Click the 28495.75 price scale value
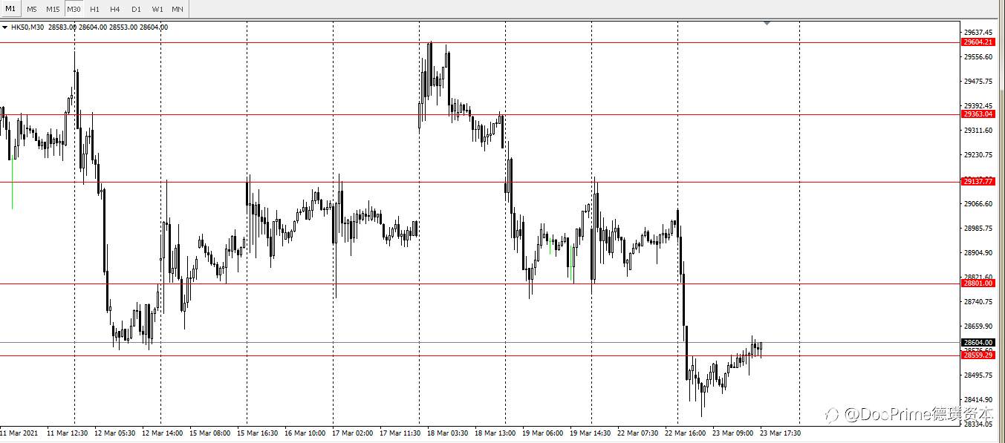1005x443 pixels. (x=978, y=375)
